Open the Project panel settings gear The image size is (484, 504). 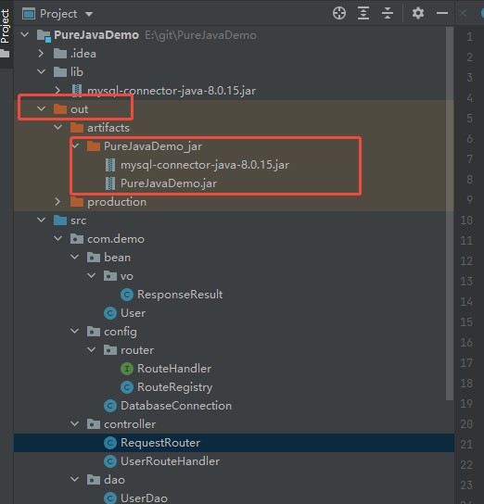(x=418, y=14)
